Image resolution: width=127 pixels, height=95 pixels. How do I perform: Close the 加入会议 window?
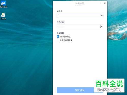pos(105,3)
